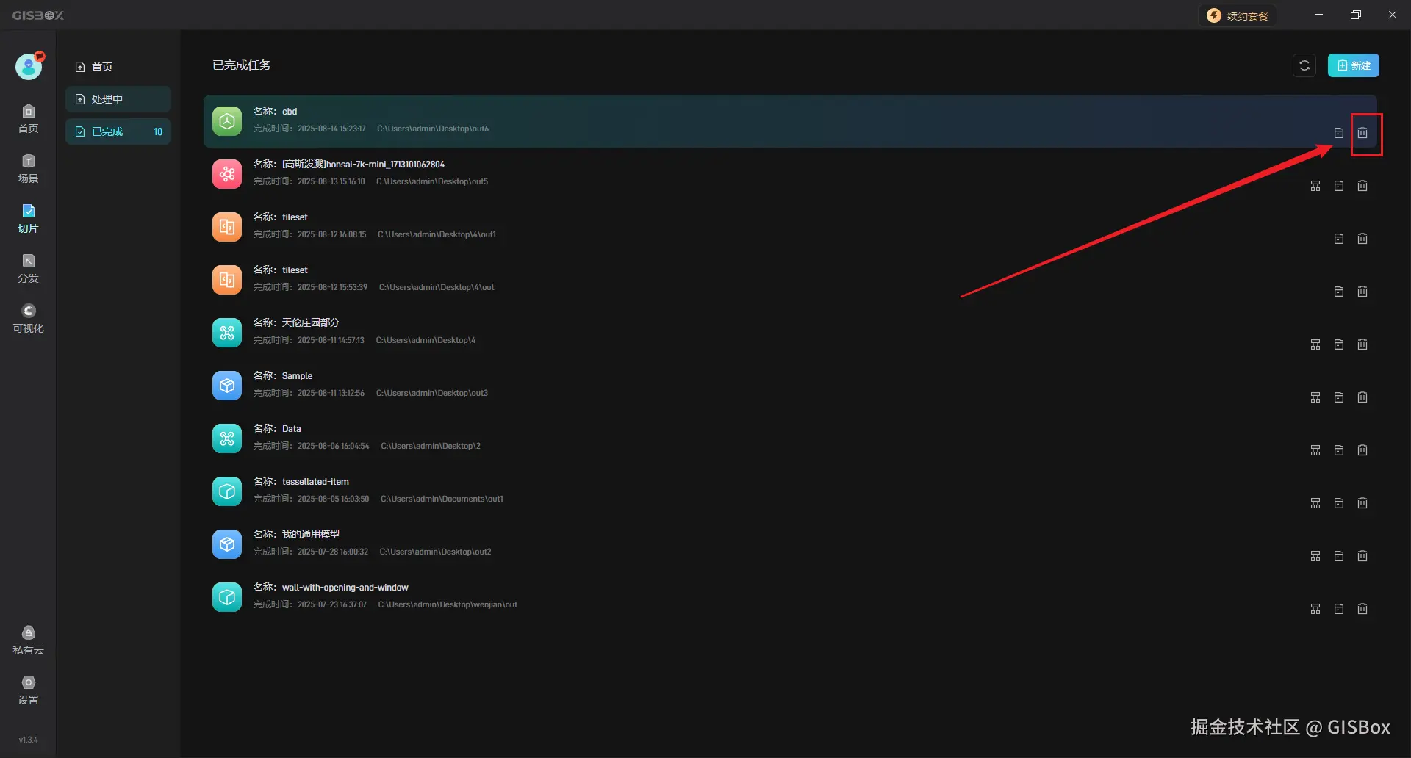Select the 已完成 tab with badge 10
Screen dimensions: 1411x758
[x=118, y=131]
